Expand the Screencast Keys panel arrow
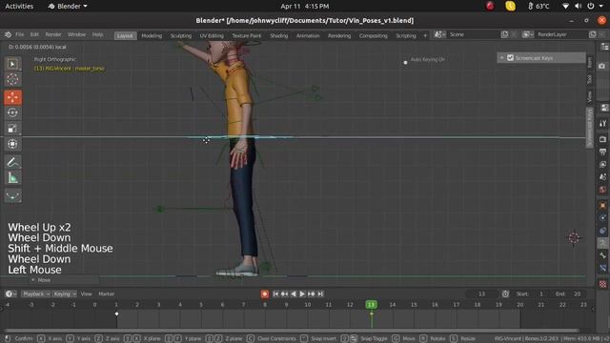This screenshot has width=610, height=343. (x=502, y=58)
